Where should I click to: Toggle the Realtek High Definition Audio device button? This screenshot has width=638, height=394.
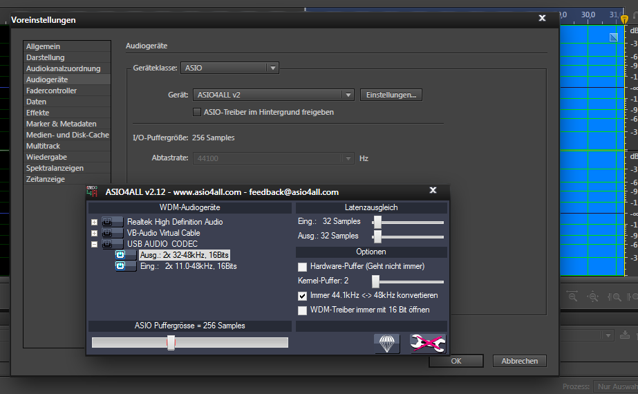[x=112, y=222]
